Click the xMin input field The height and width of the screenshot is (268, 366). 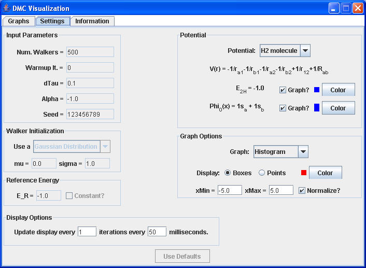tap(230, 190)
